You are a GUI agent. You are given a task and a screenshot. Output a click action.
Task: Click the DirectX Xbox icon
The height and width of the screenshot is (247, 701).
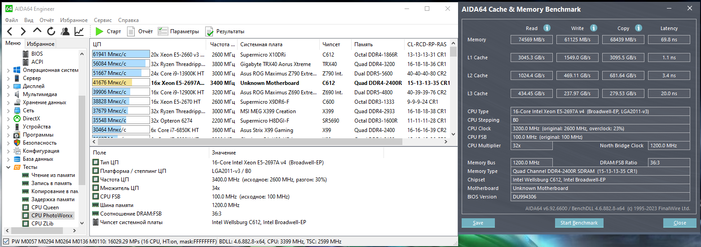coord(17,119)
